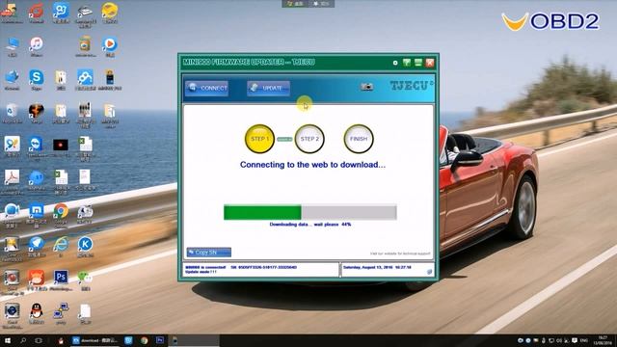Open Photoshop desktop shortcut
Screen dimensions: 617x347
(61, 280)
